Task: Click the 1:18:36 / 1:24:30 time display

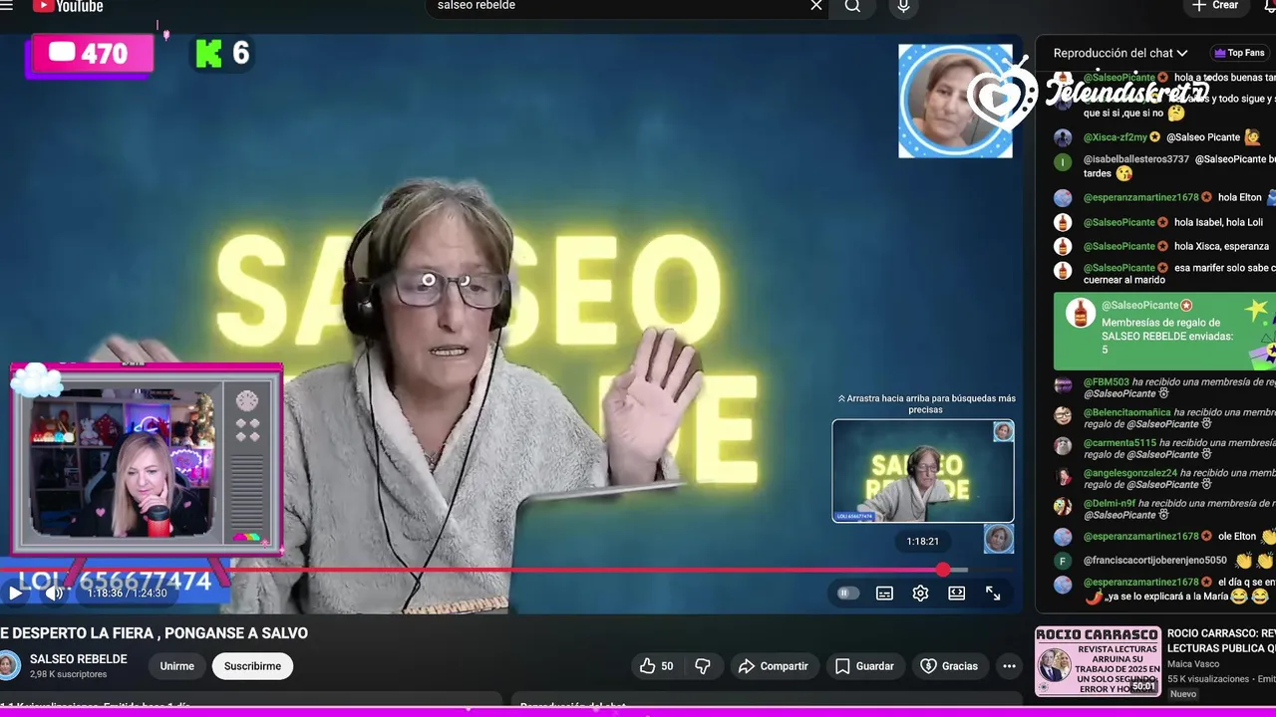Action: click(127, 594)
